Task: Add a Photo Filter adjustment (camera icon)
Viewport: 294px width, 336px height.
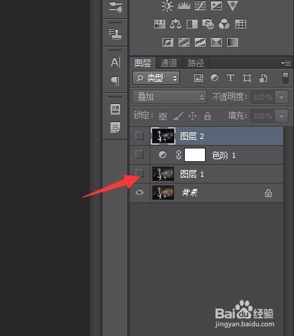Action: click(208, 24)
